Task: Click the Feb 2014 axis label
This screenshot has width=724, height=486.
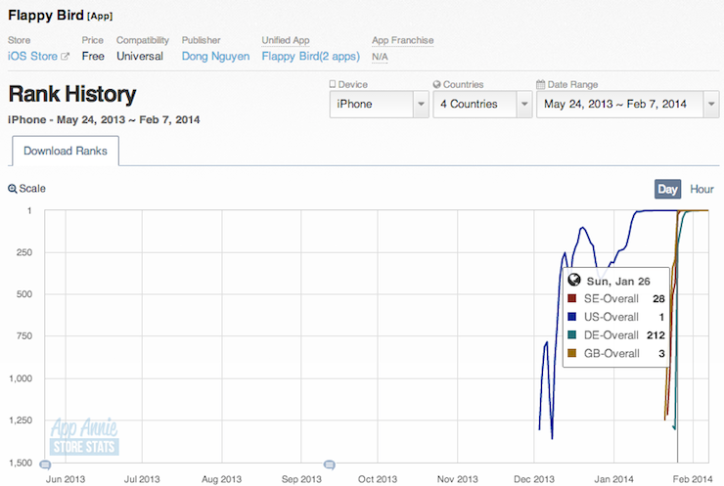Action: click(x=693, y=479)
